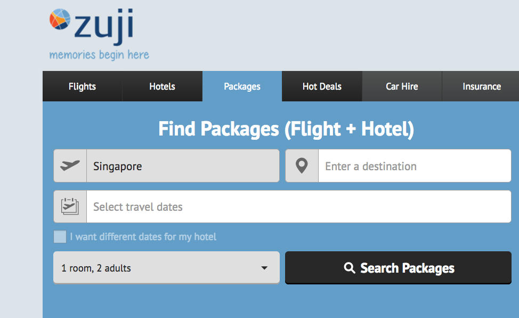Image resolution: width=519 pixels, height=318 pixels.
Task: Click the destination map pin icon
Action: pyautogui.click(x=302, y=166)
